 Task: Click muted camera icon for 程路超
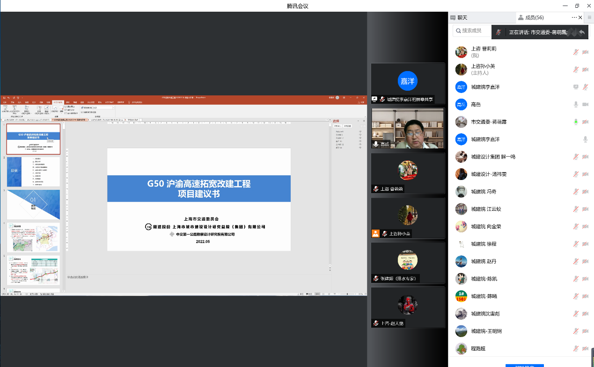coord(585,348)
